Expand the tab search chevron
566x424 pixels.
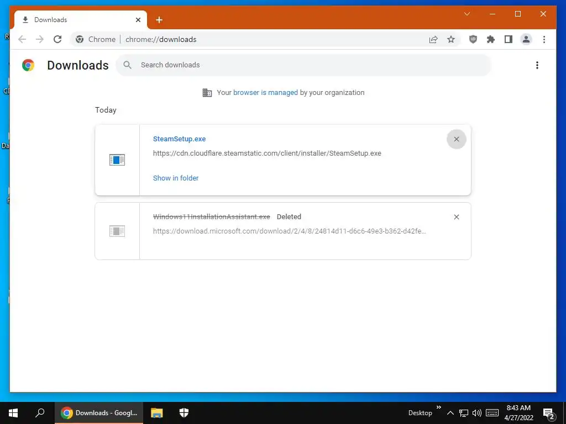coord(467,14)
